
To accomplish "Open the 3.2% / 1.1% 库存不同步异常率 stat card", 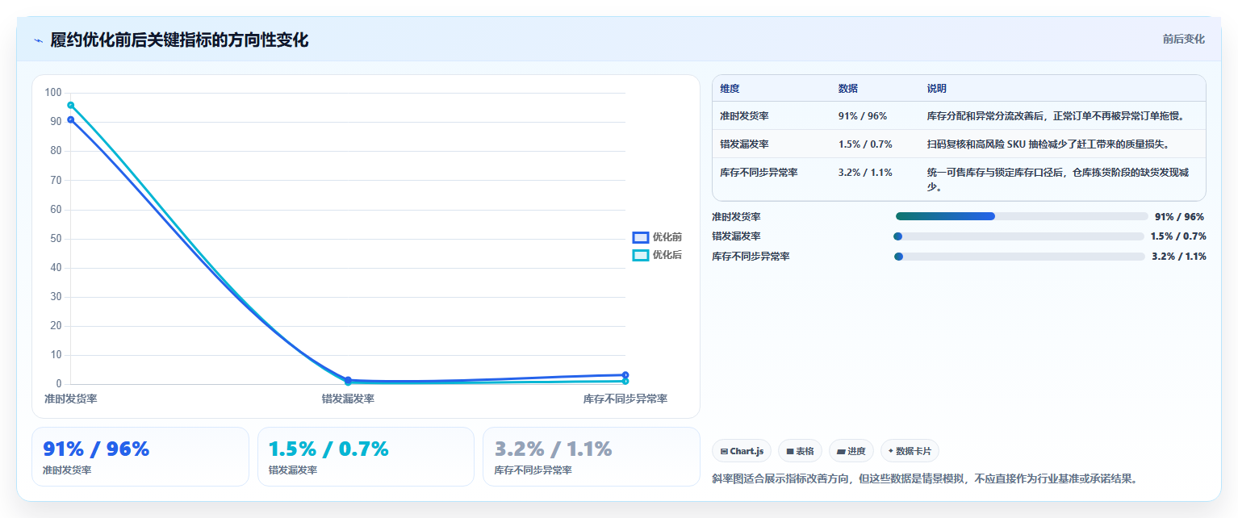I will click(x=591, y=457).
